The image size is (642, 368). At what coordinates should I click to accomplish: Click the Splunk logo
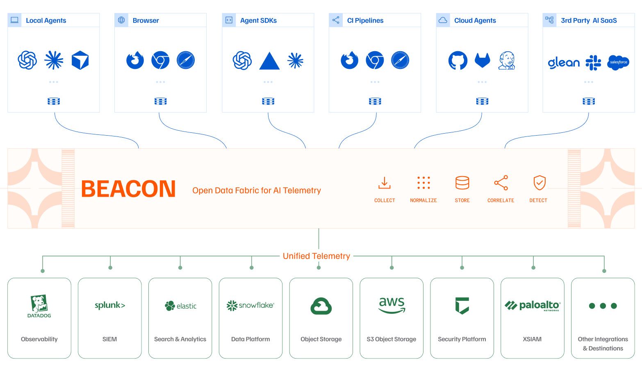click(x=110, y=305)
